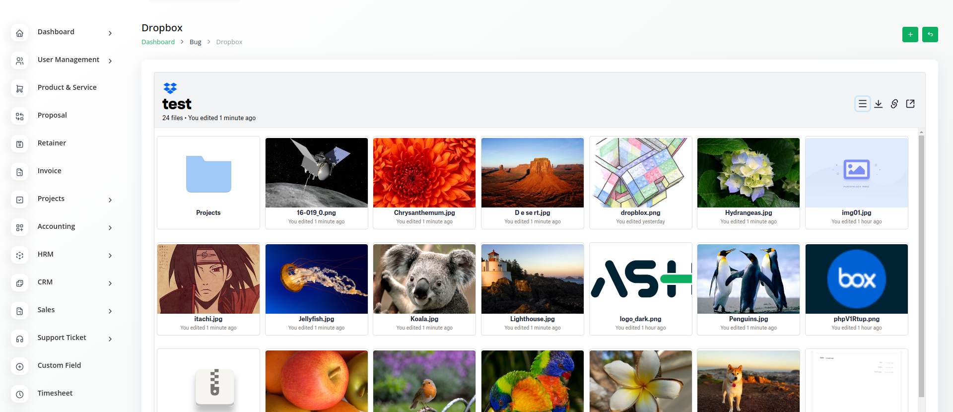This screenshot has width=953, height=412.
Task: Expand the User Management submenu arrow
Action: pyautogui.click(x=110, y=61)
